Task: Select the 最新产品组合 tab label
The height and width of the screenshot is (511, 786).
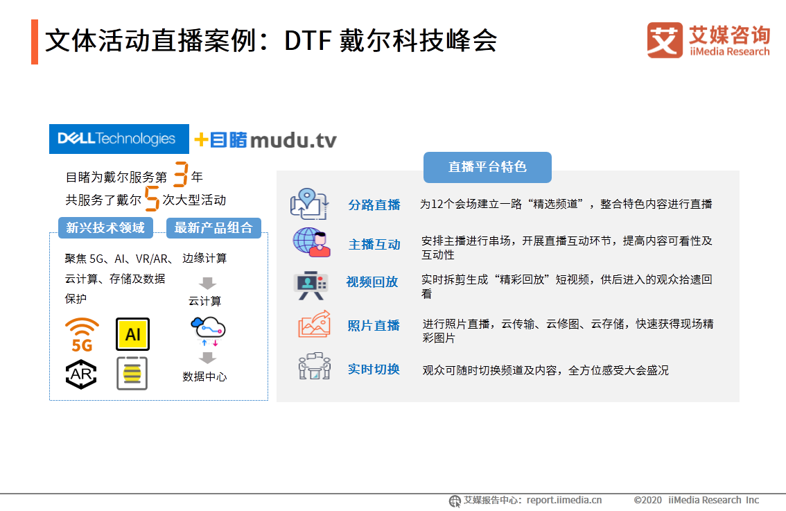Action: point(213,227)
